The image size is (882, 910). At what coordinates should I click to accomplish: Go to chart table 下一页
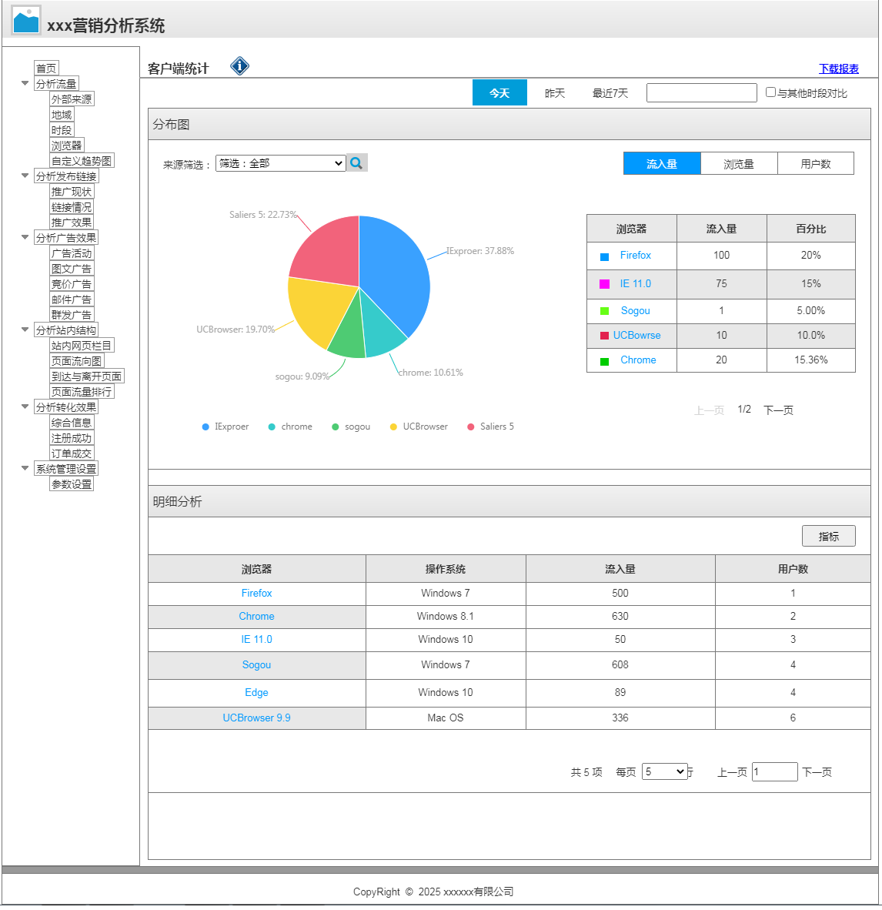point(778,410)
